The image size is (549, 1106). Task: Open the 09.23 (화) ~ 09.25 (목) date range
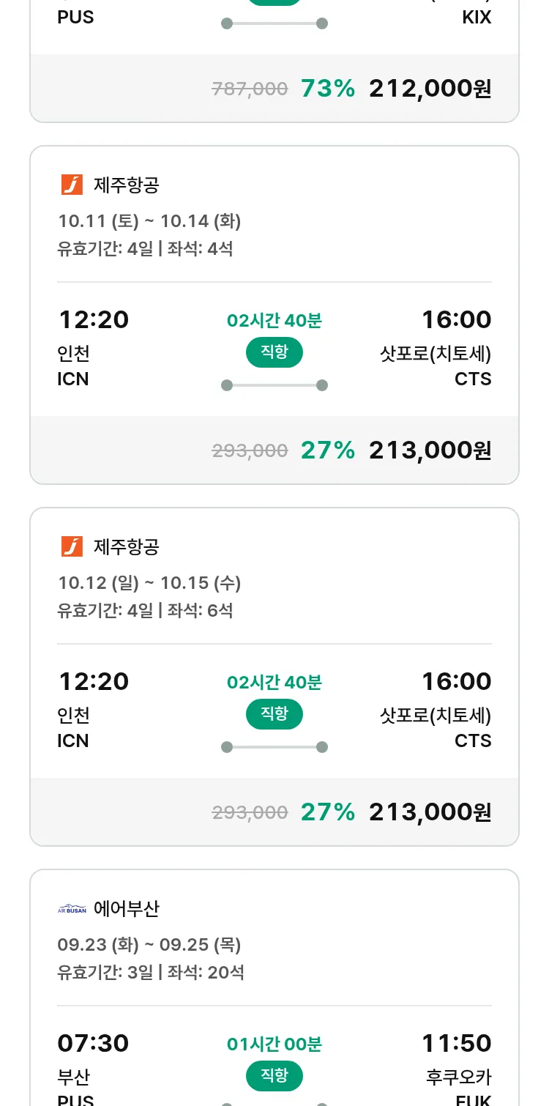149,944
